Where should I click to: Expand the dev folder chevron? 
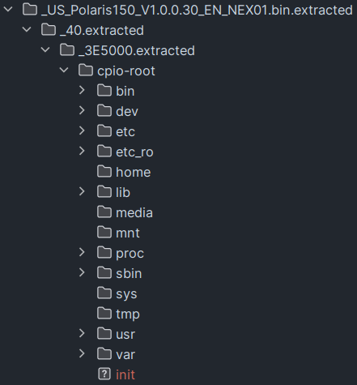(82, 110)
